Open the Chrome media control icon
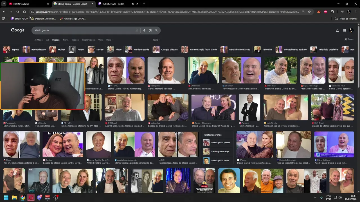The height and width of the screenshot is (202, 360). (342, 12)
